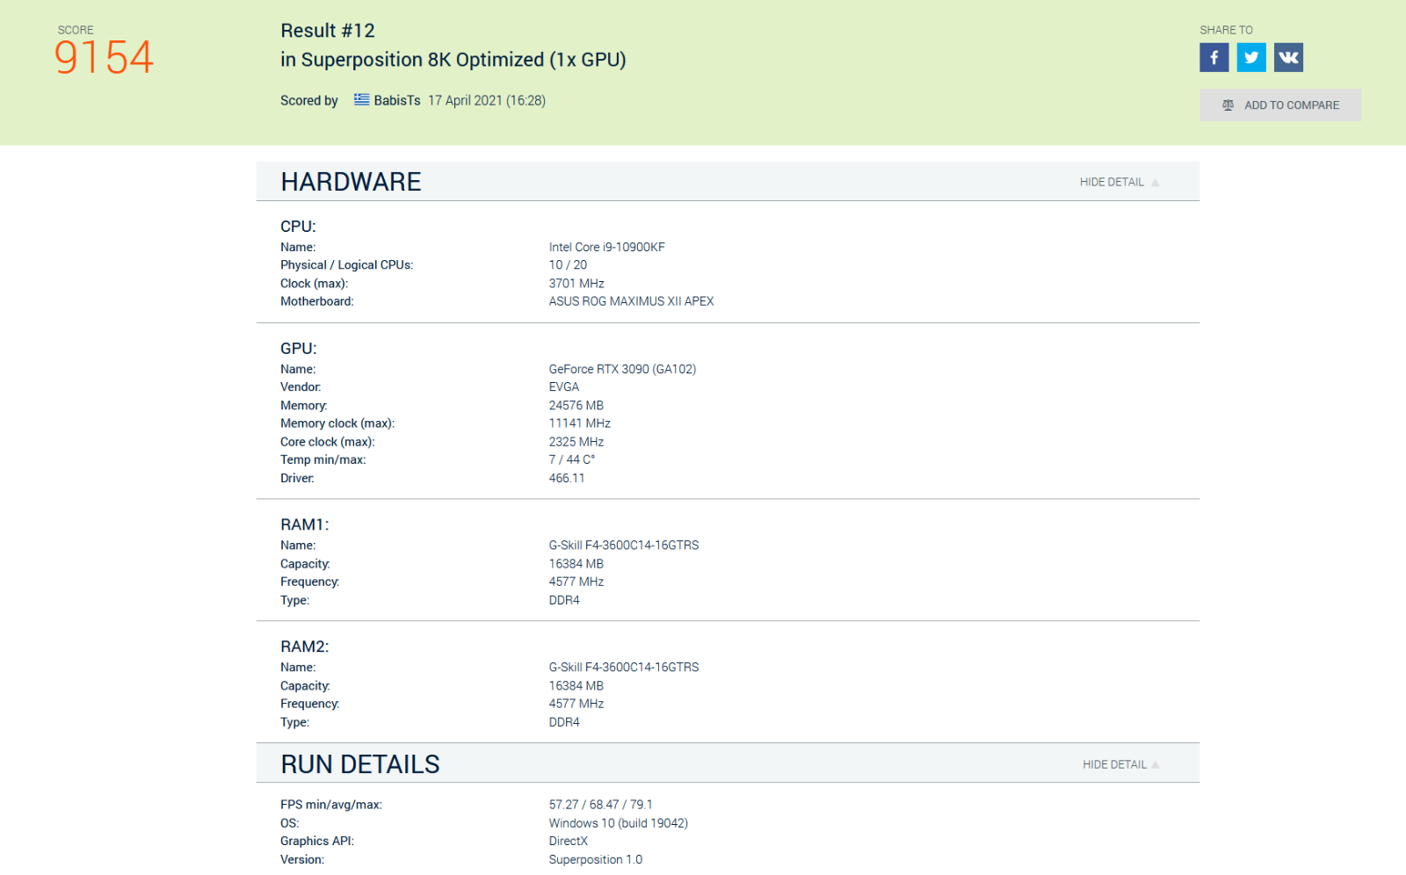Click RAM1 type DDR4
This screenshot has width=1406, height=875.
pos(564,600)
